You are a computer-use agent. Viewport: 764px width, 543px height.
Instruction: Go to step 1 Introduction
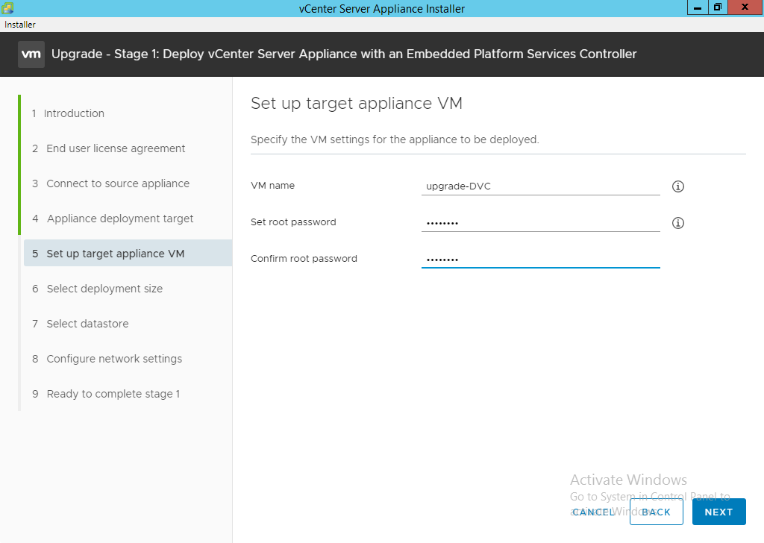click(68, 113)
